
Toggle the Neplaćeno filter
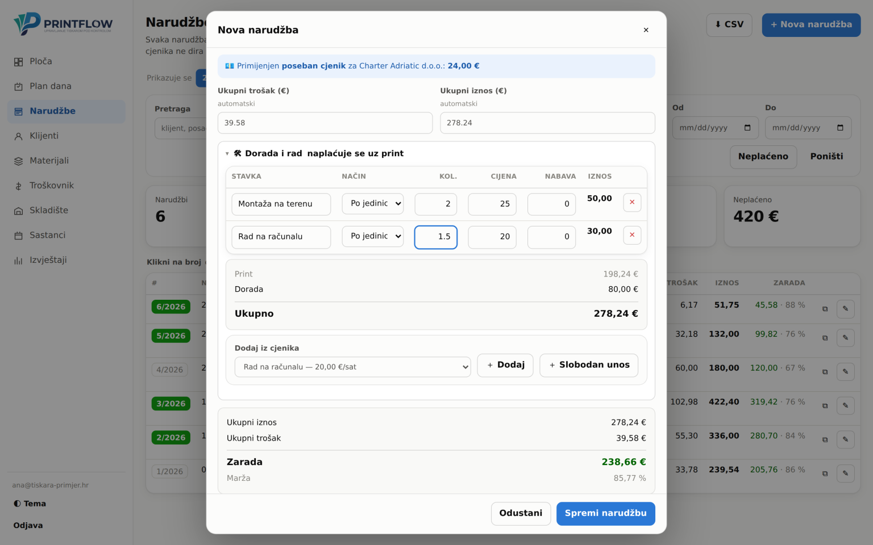click(763, 157)
